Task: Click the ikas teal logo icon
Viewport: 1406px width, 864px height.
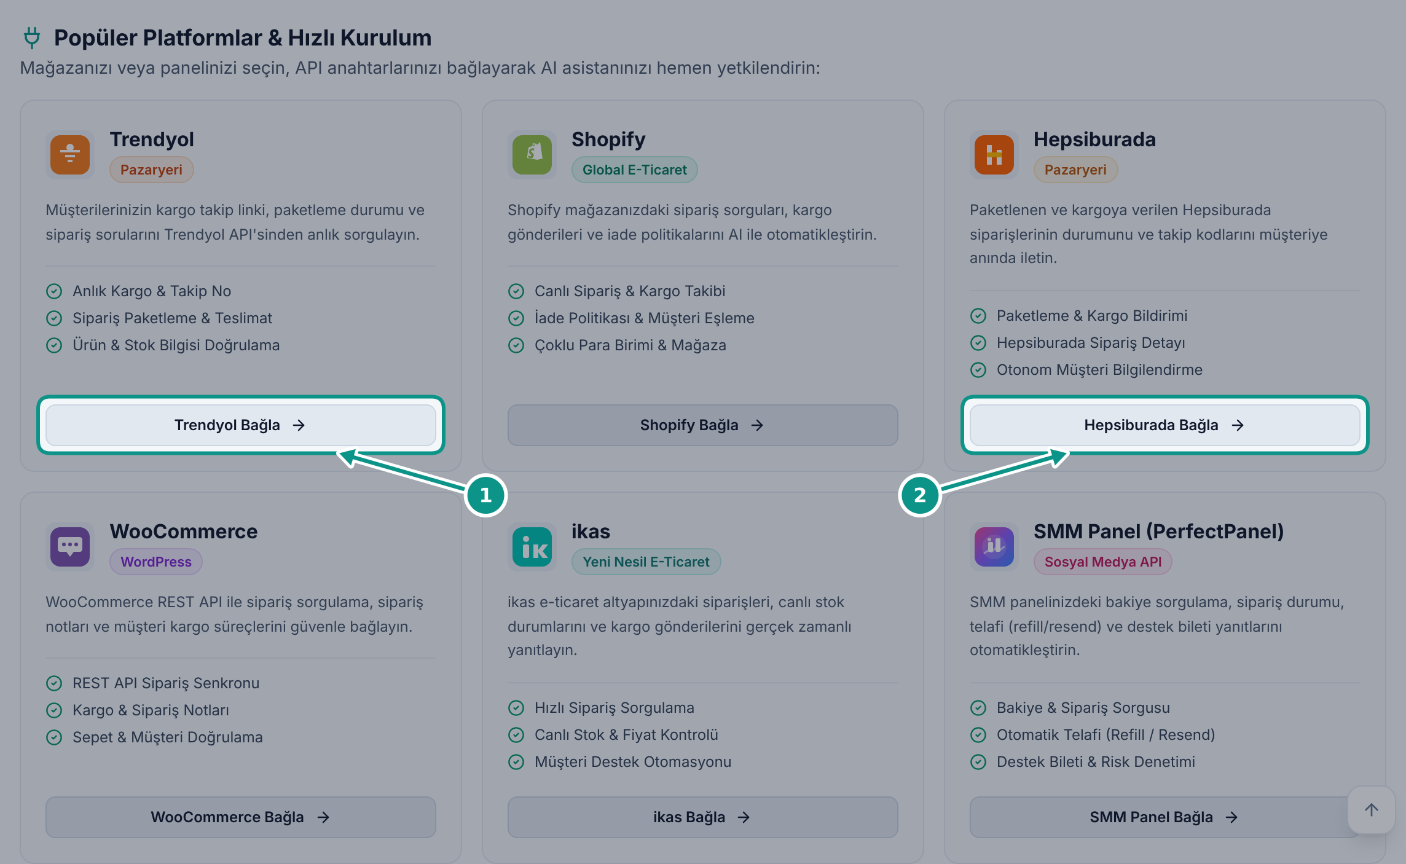Action: click(532, 547)
